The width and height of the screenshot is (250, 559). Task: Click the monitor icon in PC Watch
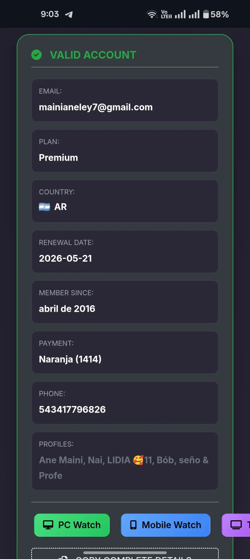coord(48,525)
